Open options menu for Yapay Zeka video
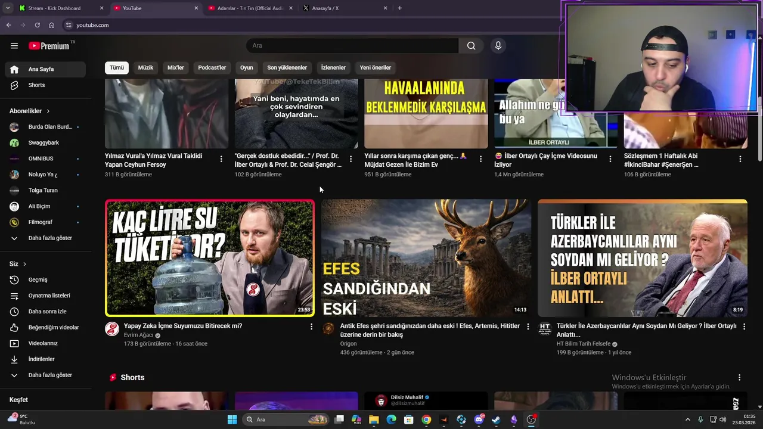Screen dimensions: 763x429 point(311,327)
